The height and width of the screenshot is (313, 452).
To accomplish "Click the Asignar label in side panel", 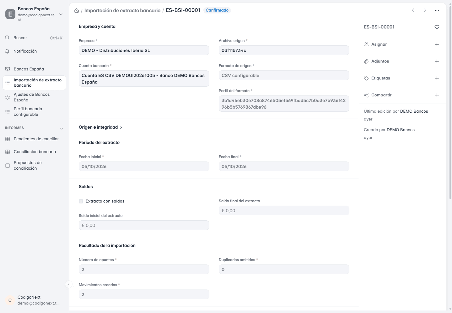I will coord(379,44).
